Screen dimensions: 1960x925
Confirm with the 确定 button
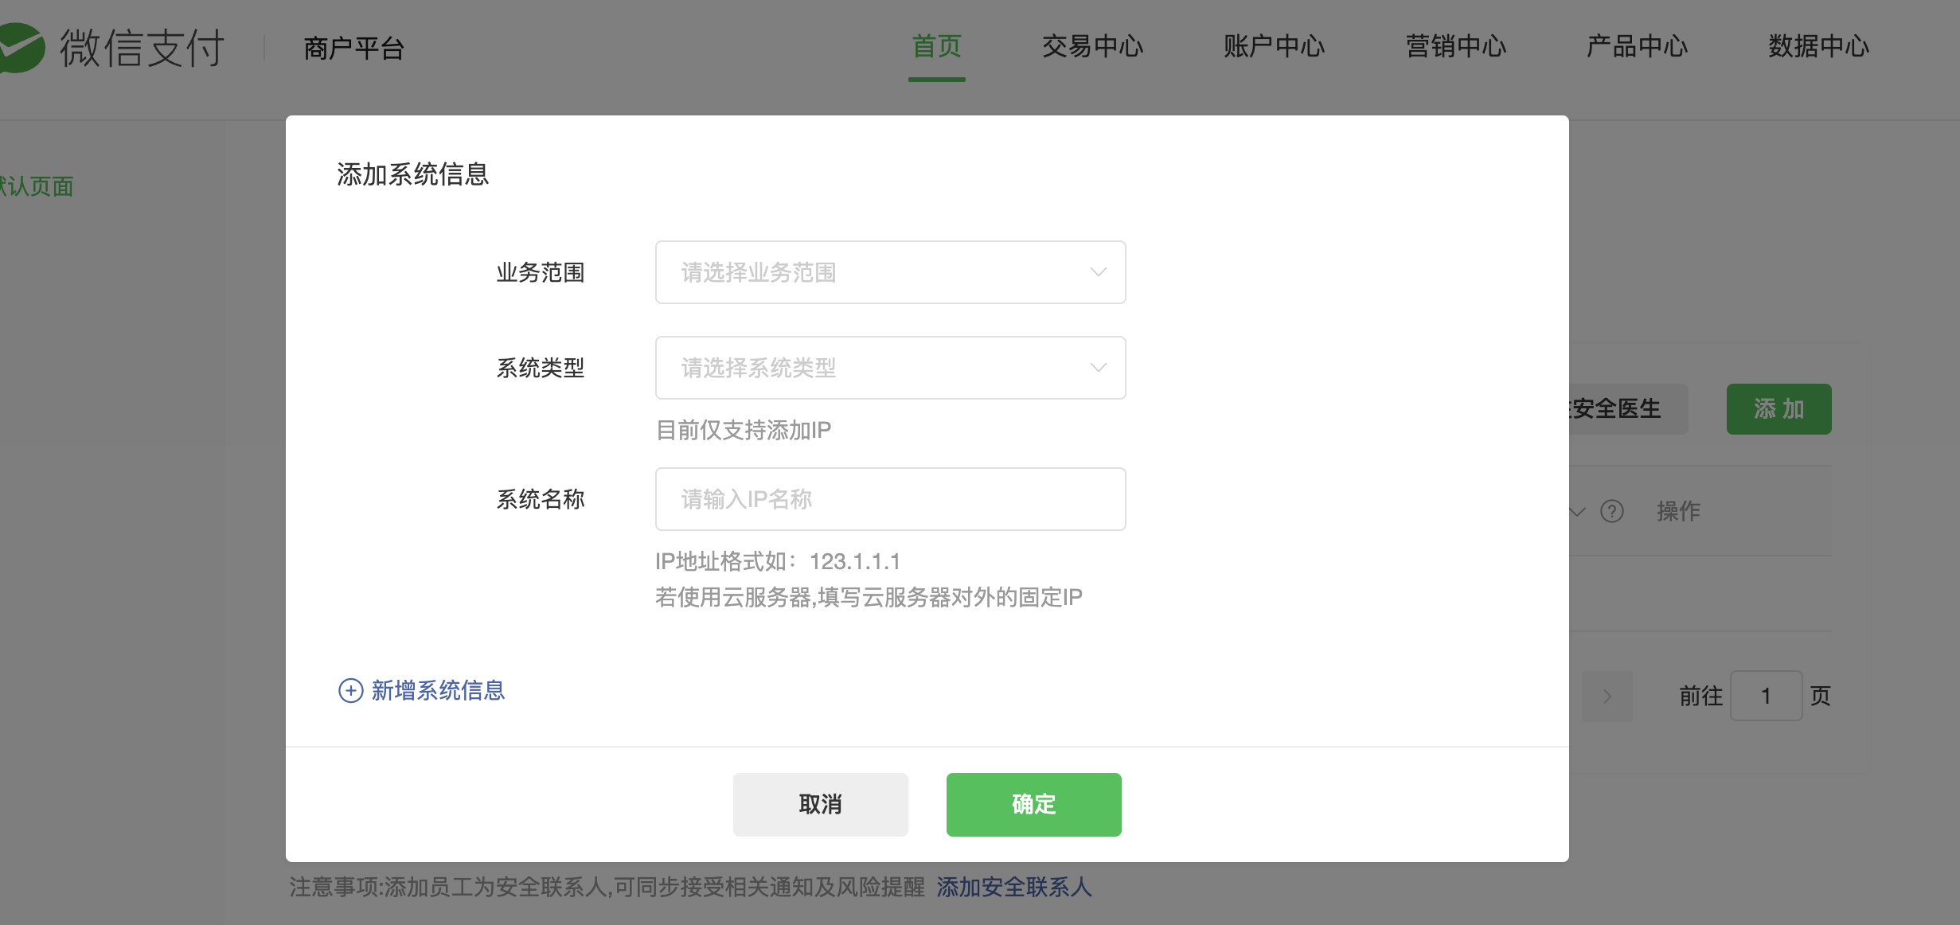coord(1033,804)
